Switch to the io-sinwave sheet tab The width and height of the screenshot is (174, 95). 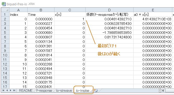coord(64,90)
